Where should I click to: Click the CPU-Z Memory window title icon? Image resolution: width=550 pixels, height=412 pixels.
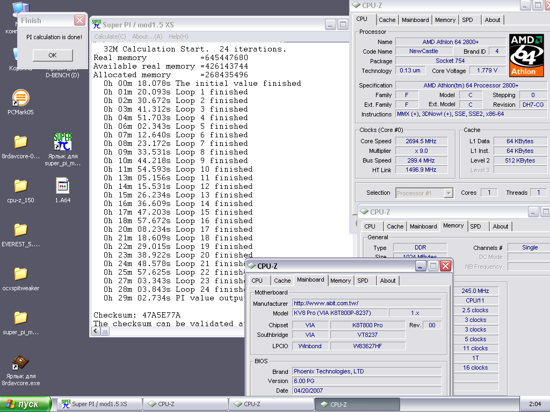click(365, 211)
